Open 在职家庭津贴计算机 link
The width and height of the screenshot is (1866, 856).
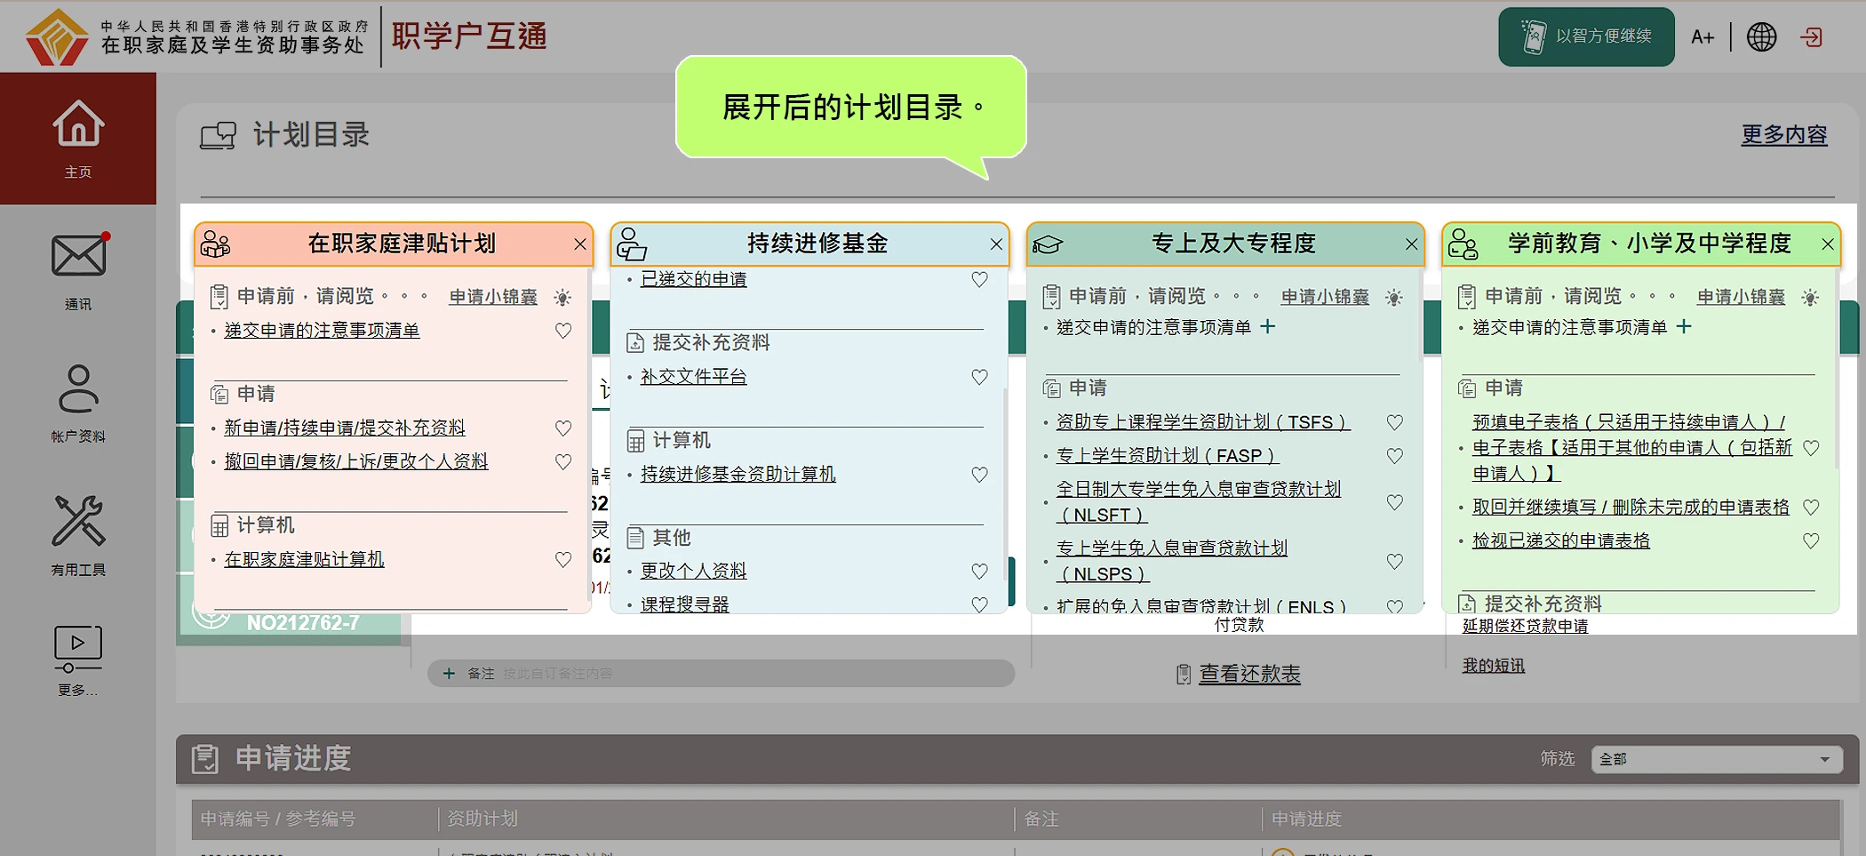[304, 560]
